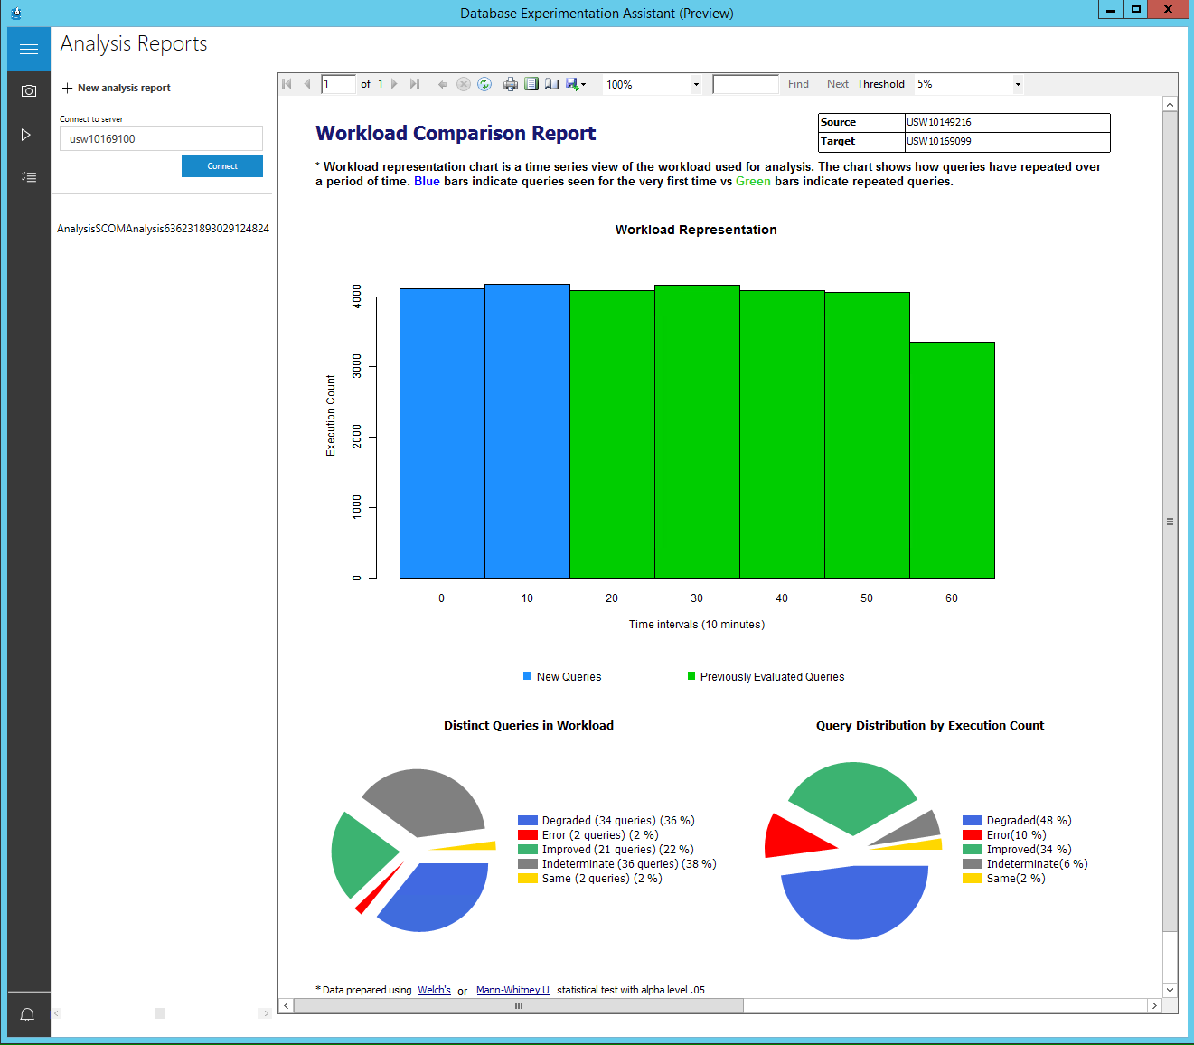Image resolution: width=1194 pixels, height=1045 pixels.
Task: Go to previous page of report
Action: [x=307, y=84]
